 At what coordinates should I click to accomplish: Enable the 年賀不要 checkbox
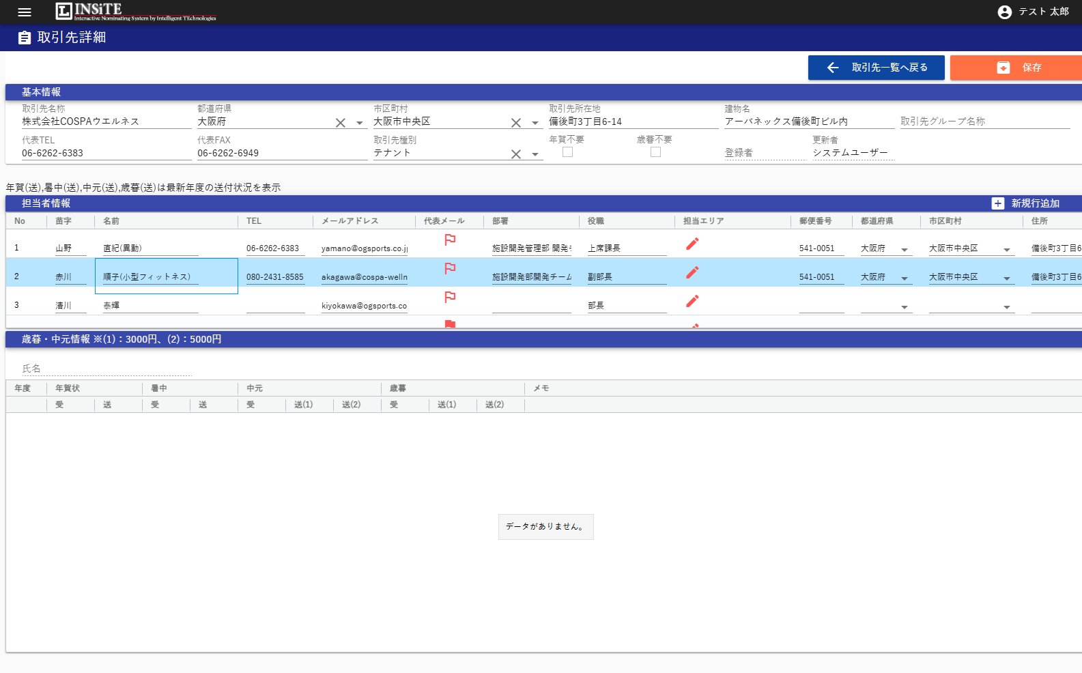tap(567, 152)
